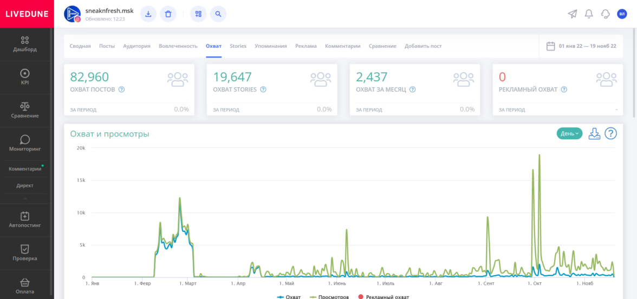Open the date range picker
Image resolution: width=637 pixels, height=299 pixels.
coord(581,46)
